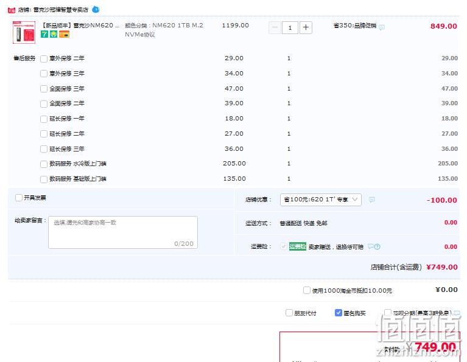Increase quantity with the plus button

[x=306, y=28]
